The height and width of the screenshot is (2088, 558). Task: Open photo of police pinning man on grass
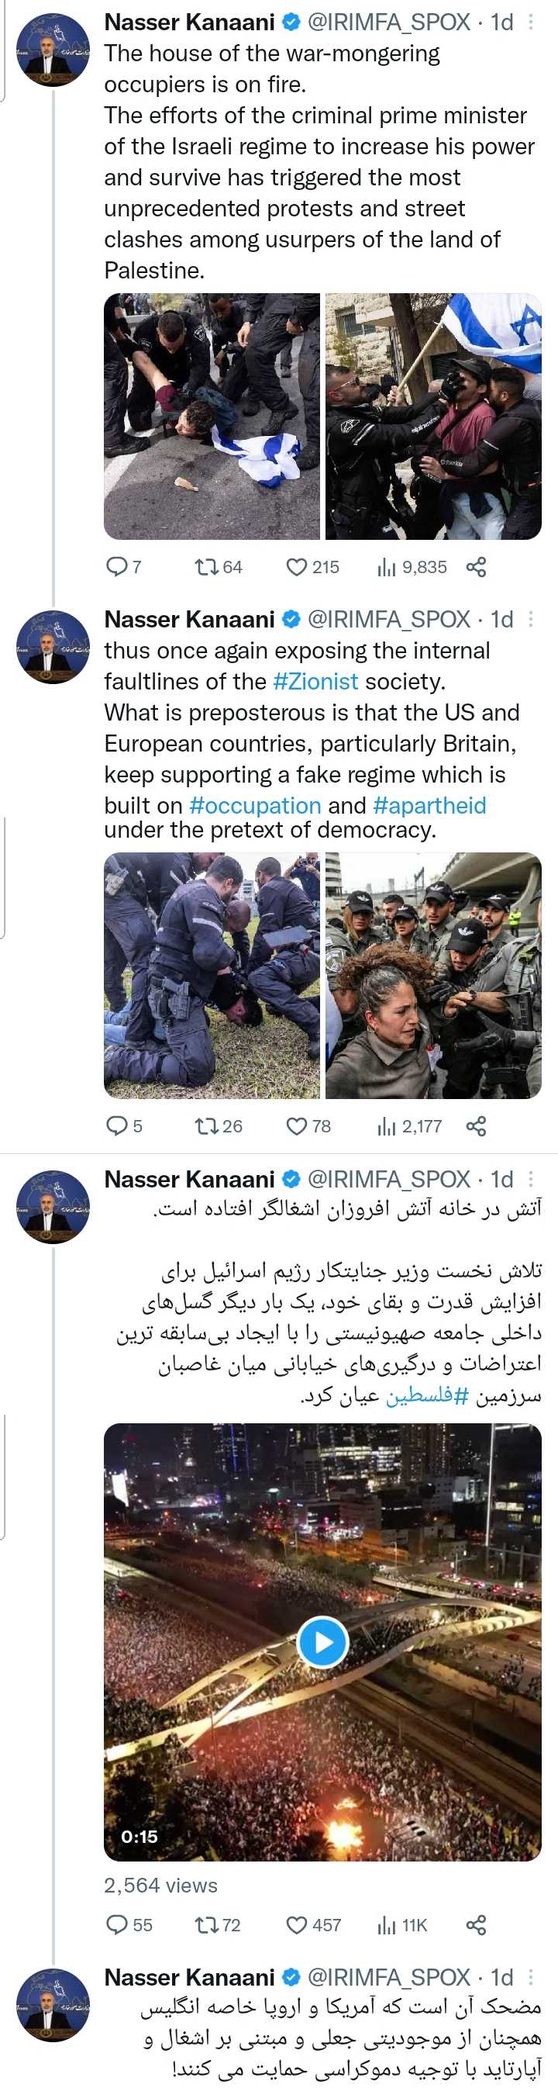pos(212,975)
